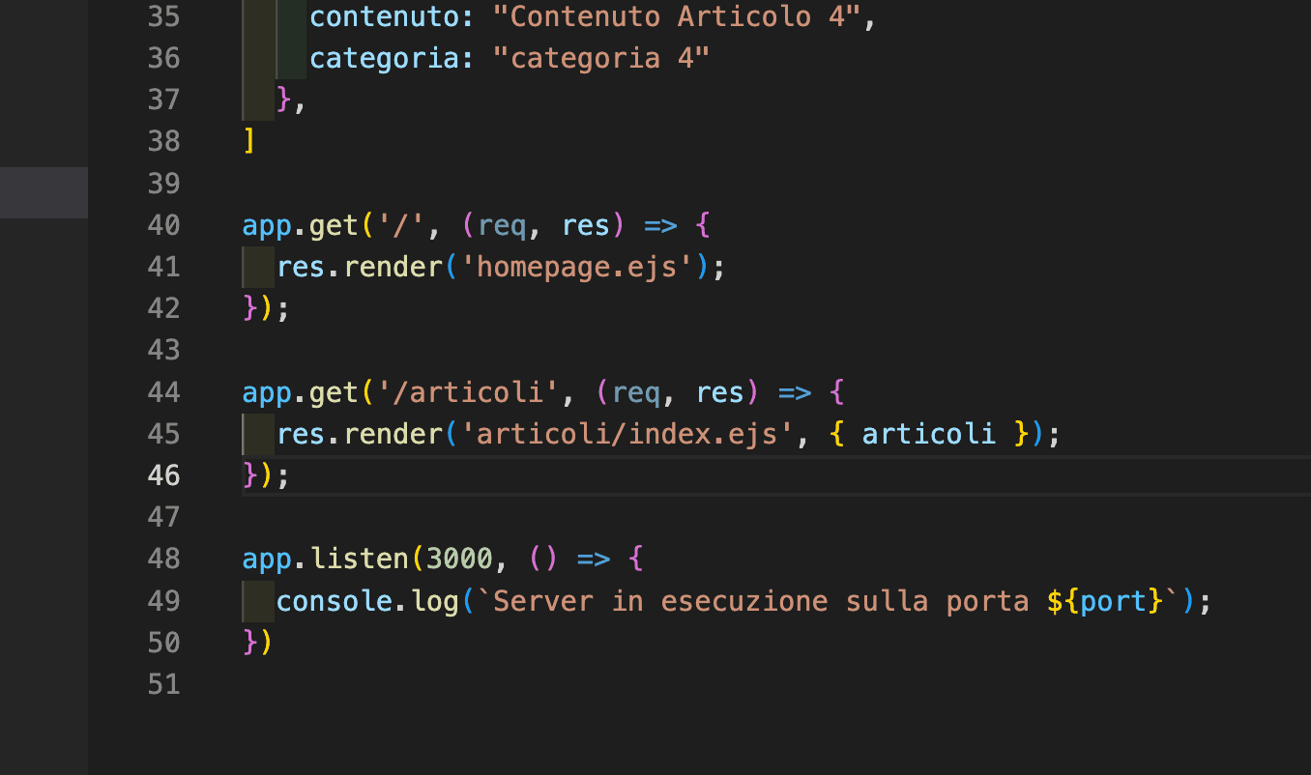Click the 'articoli/index.ejs' string
The width and height of the screenshot is (1311, 775).
coord(626,434)
